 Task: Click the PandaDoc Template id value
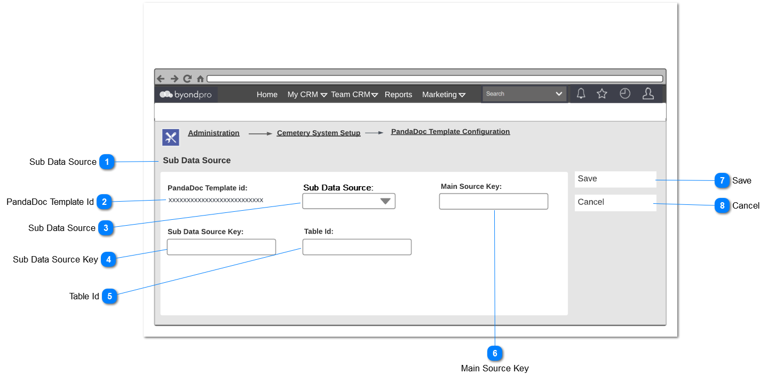tap(216, 200)
